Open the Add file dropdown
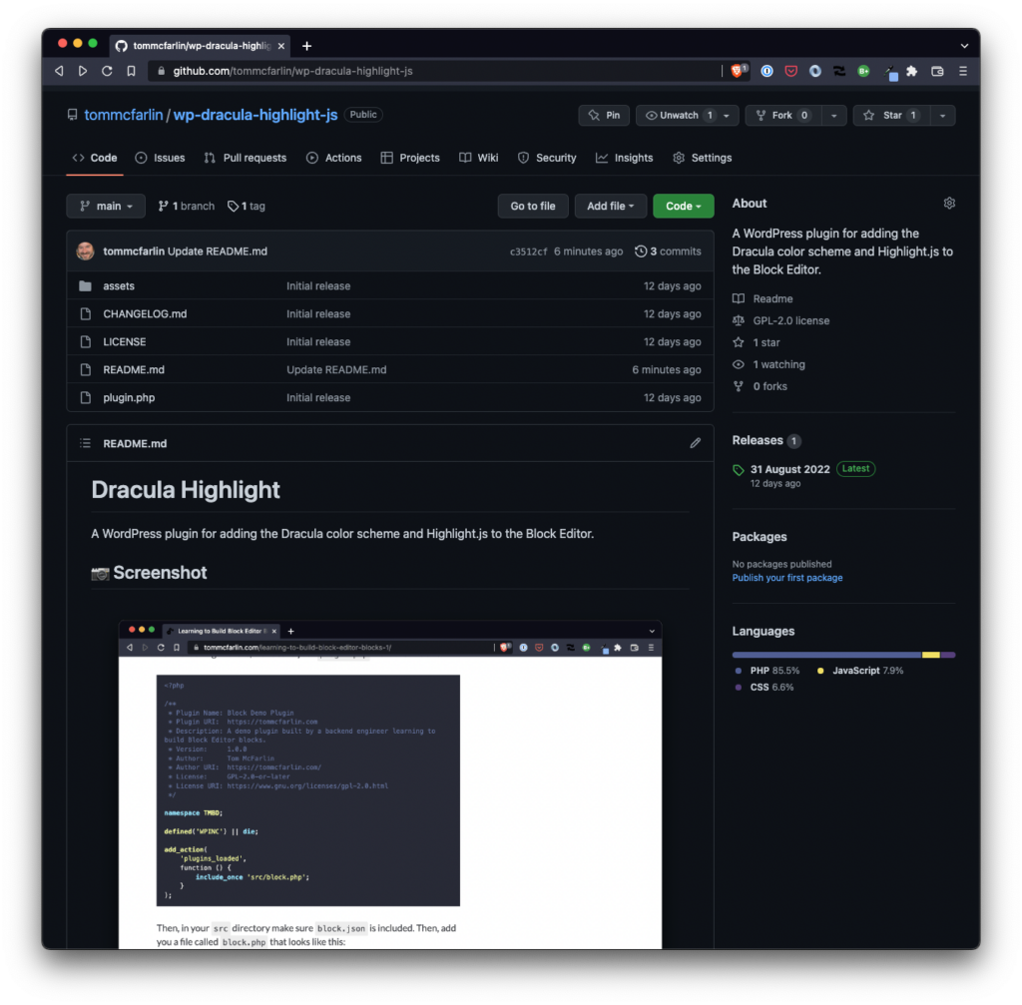Viewport: 1022px width, 1005px height. click(610, 206)
